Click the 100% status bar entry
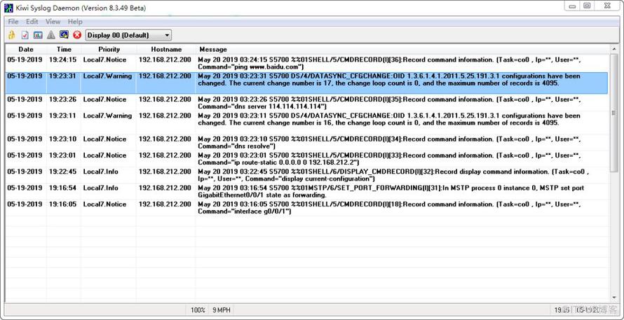This screenshot has width=624, height=320. (198, 309)
